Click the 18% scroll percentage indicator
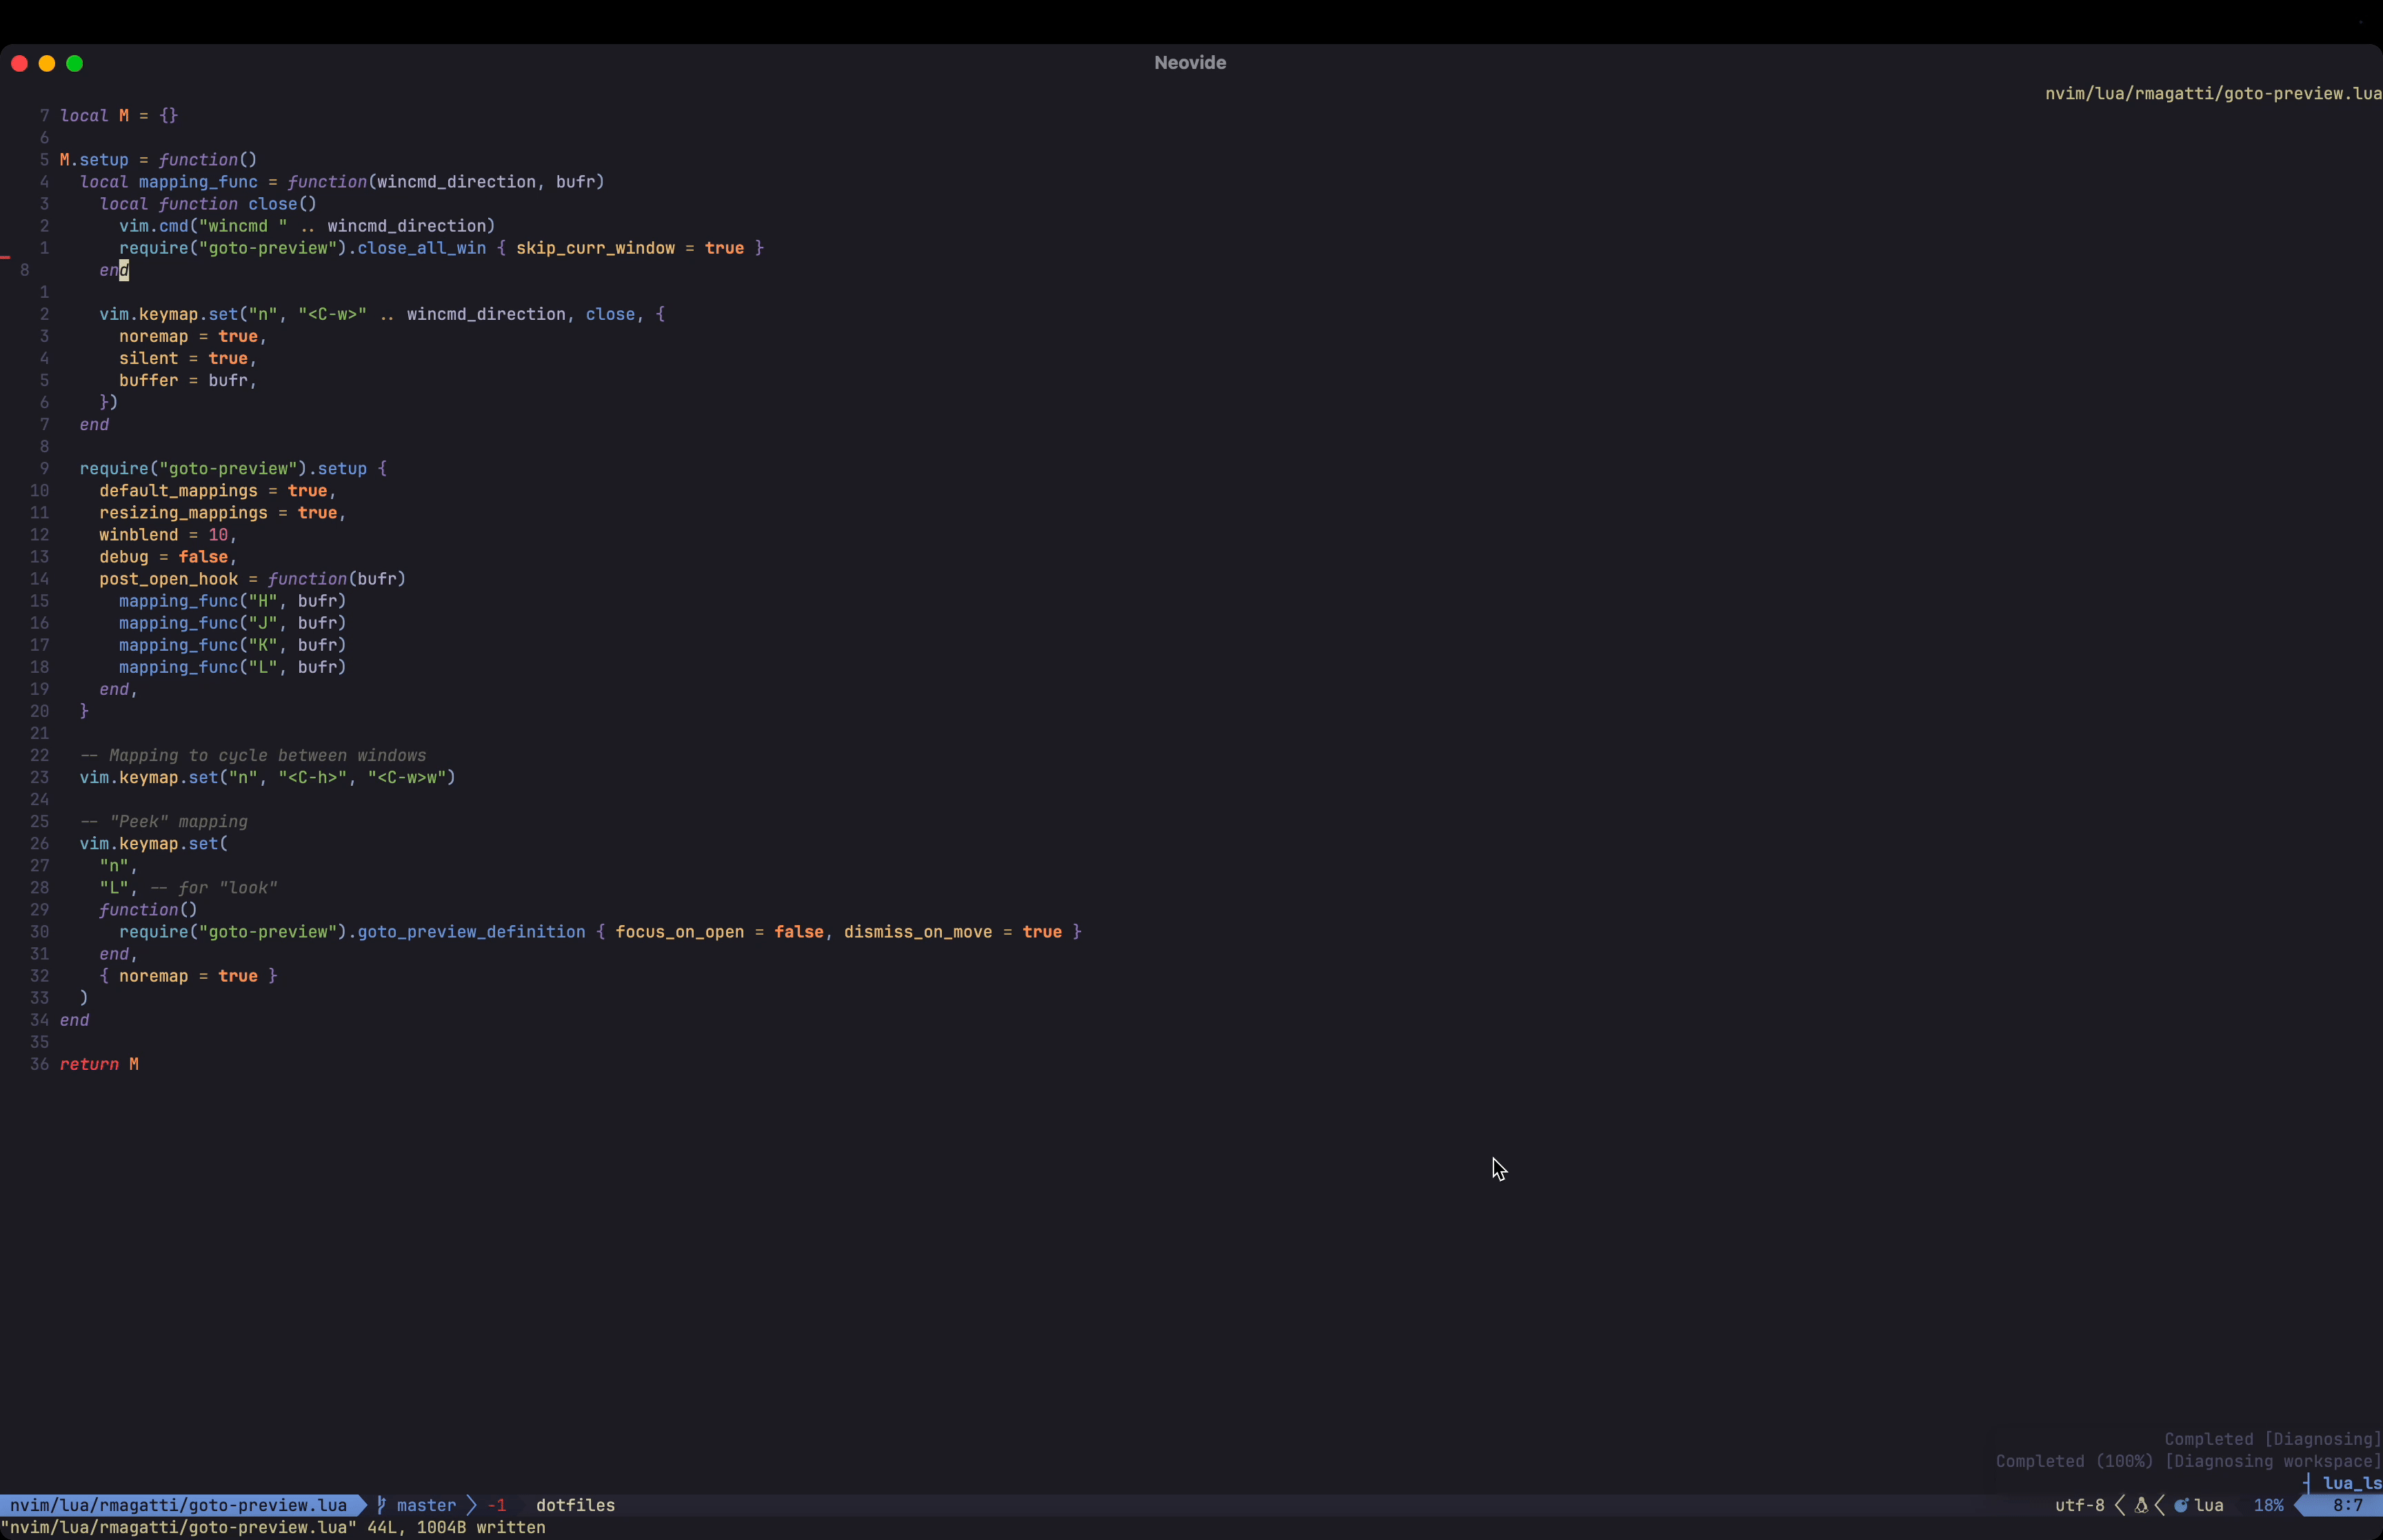This screenshot has width=2383, height=1540. click(2268, 1505)
